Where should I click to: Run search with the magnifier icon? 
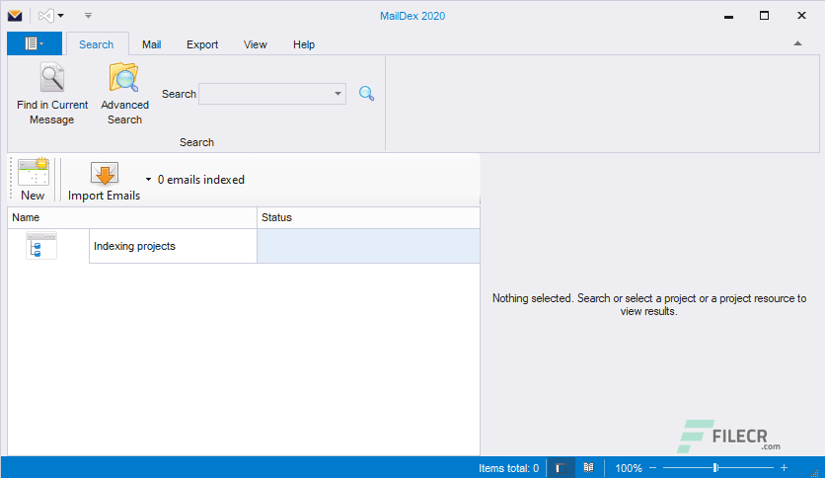click(x=367, y=94)
